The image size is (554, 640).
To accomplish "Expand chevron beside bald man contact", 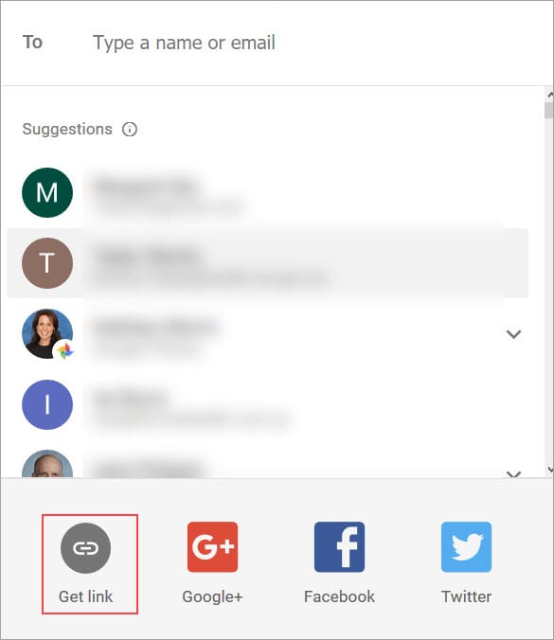I will pos(513,474).
